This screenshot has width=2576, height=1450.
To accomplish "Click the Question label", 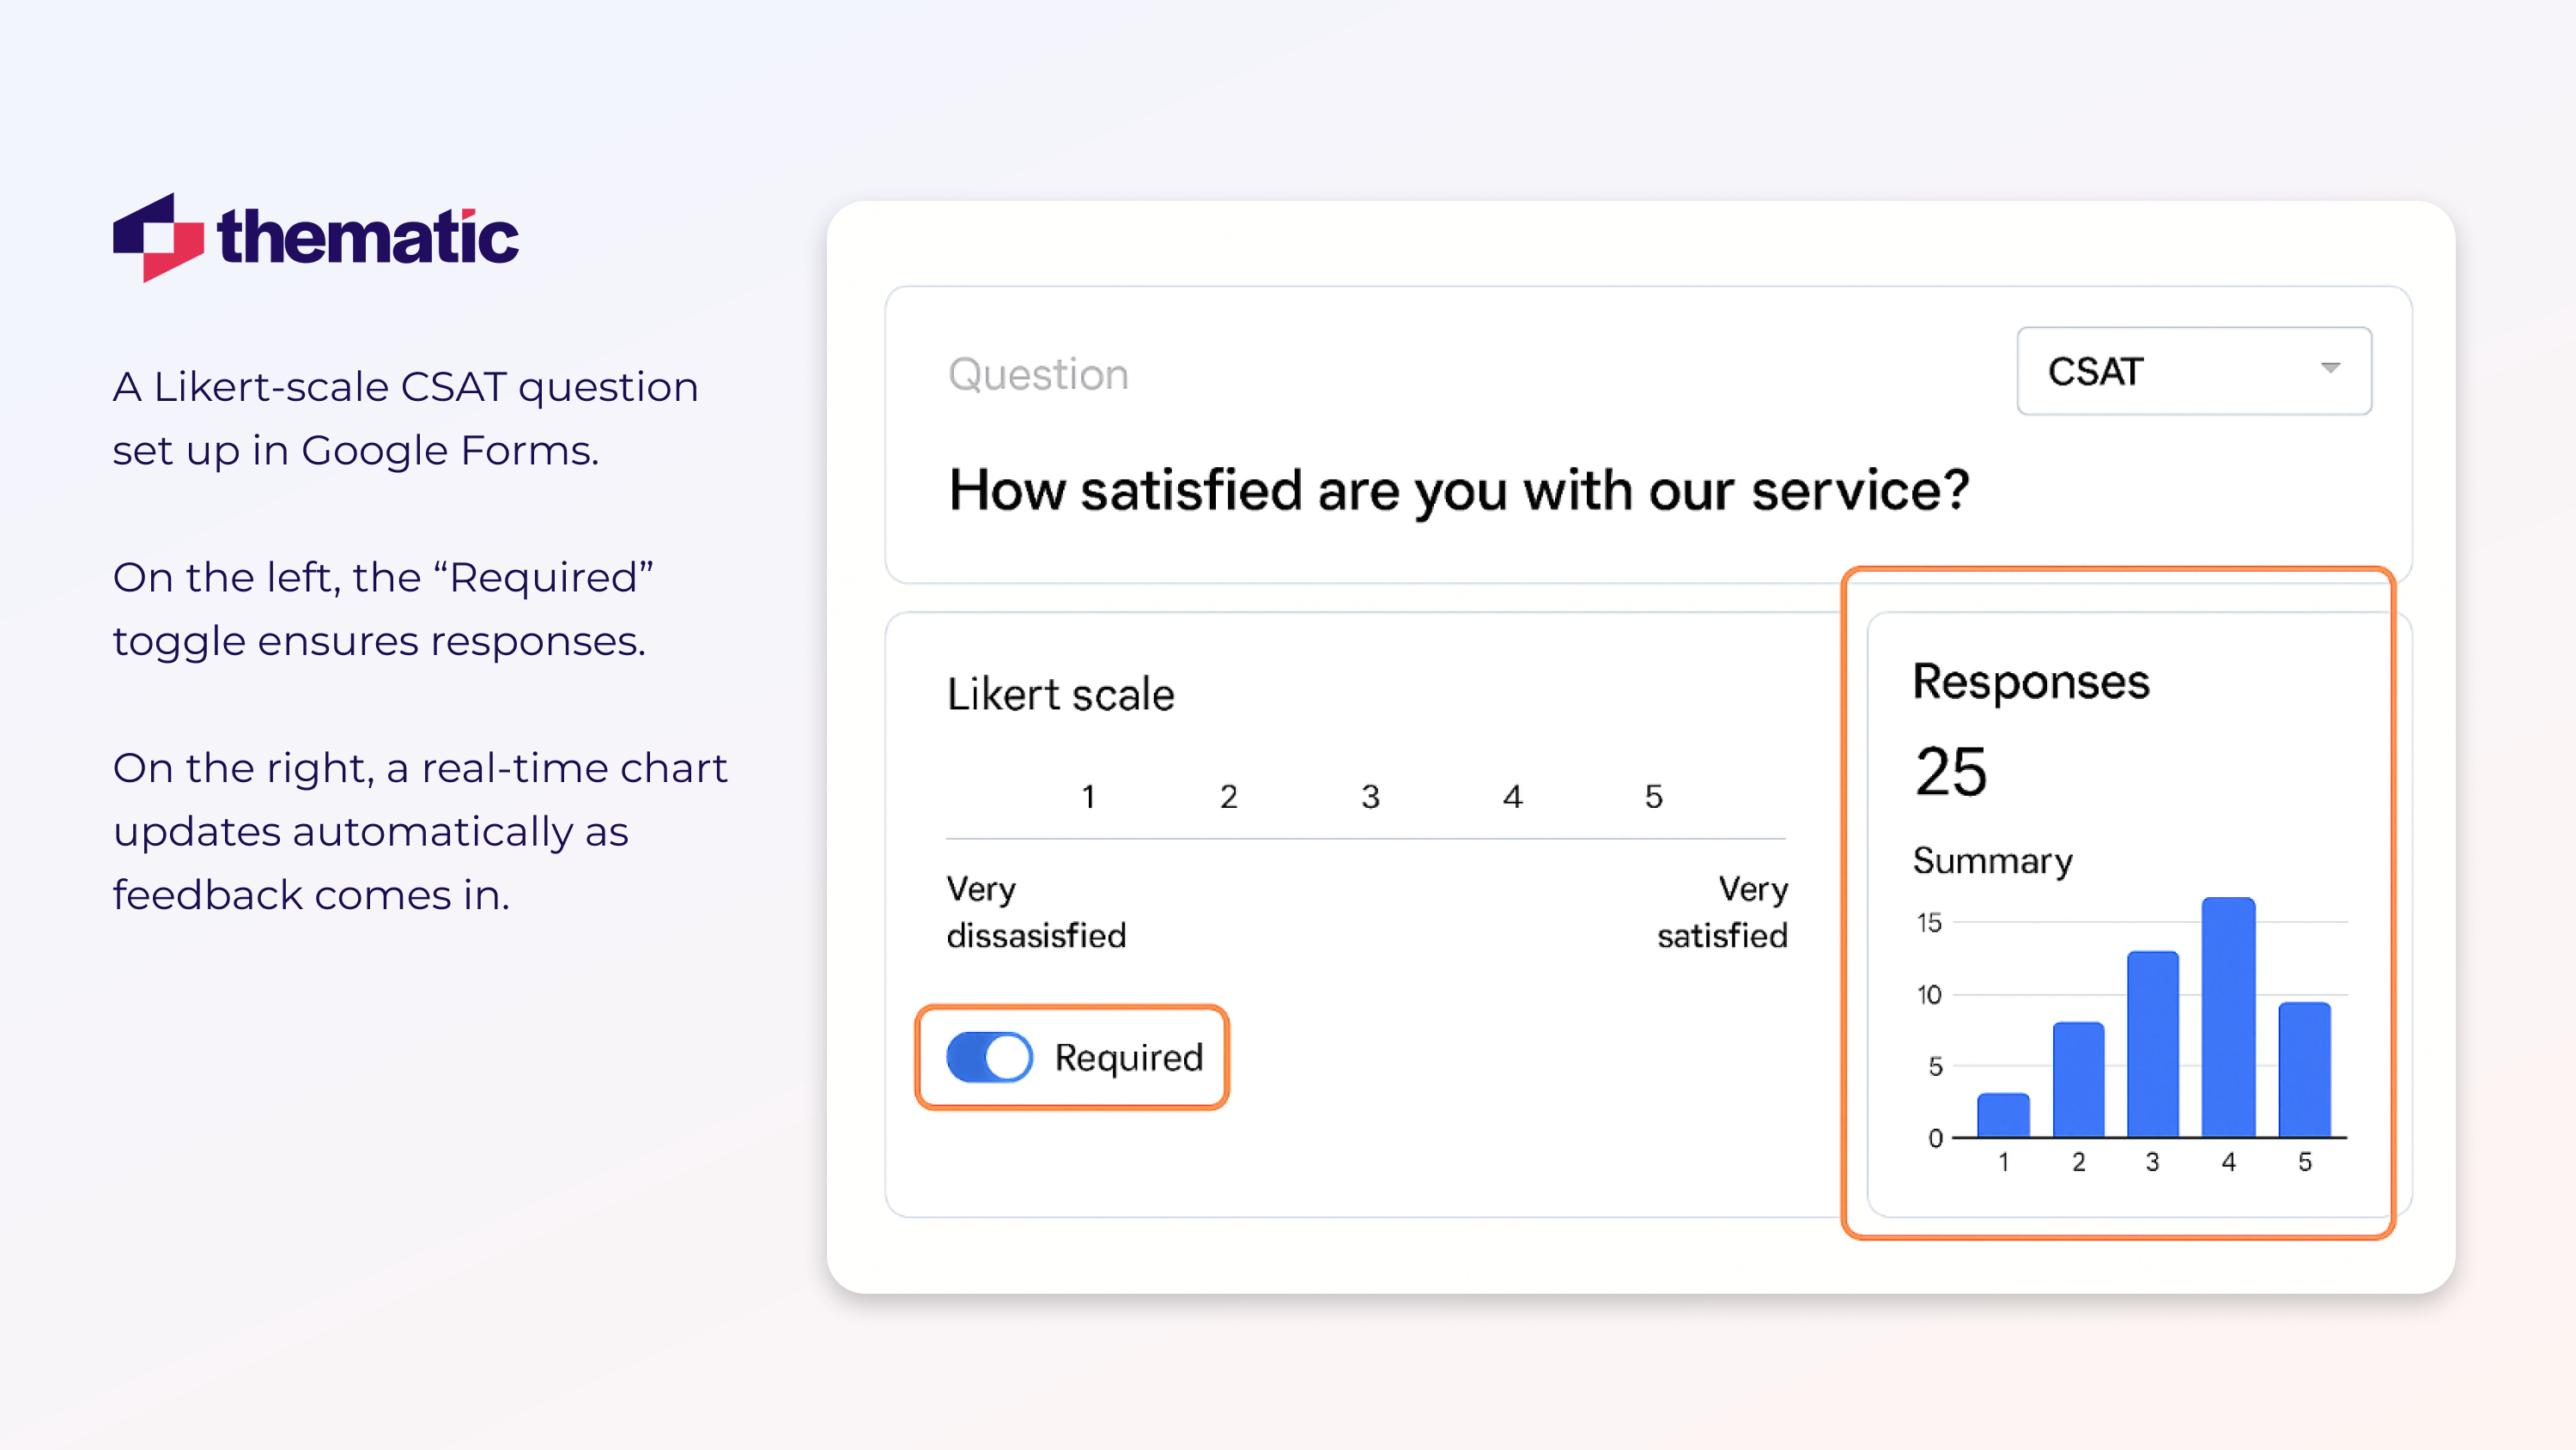I will 1038,374.
